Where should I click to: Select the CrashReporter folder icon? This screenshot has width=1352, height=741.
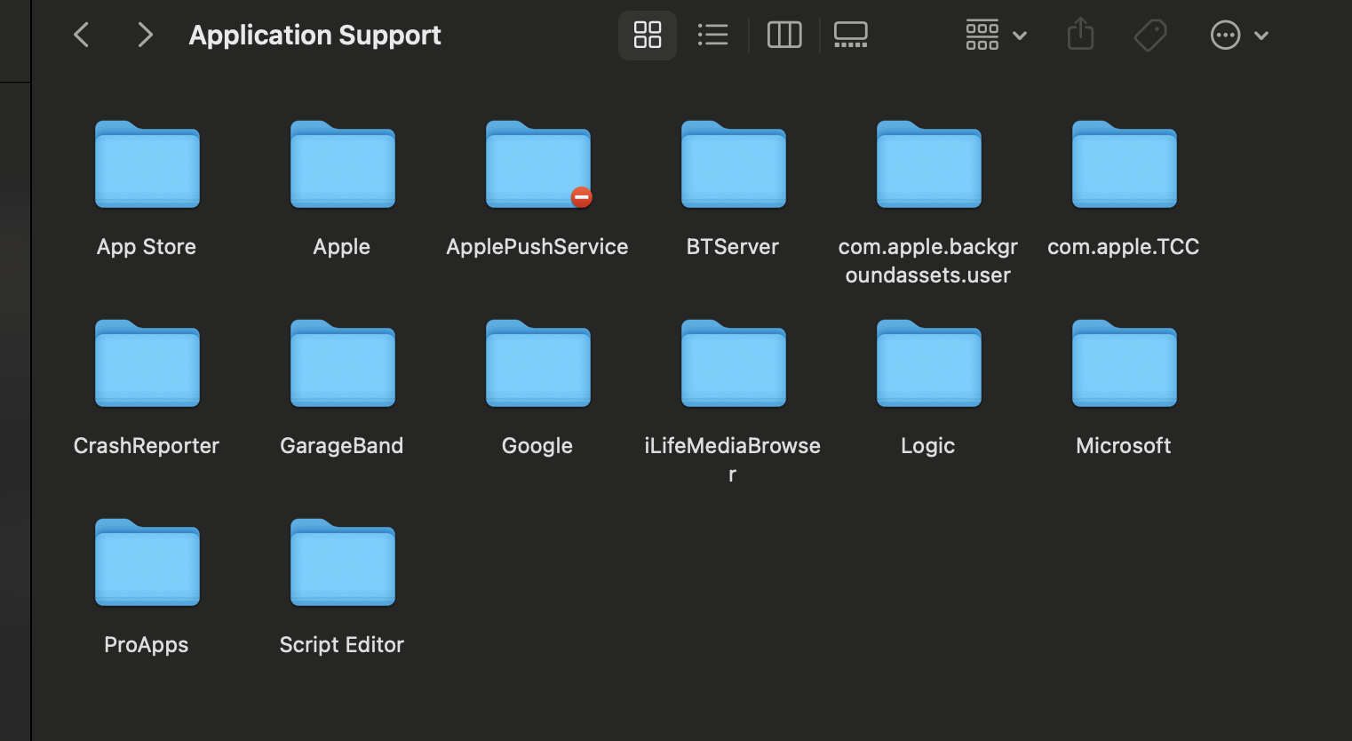[x=147, y=363]
